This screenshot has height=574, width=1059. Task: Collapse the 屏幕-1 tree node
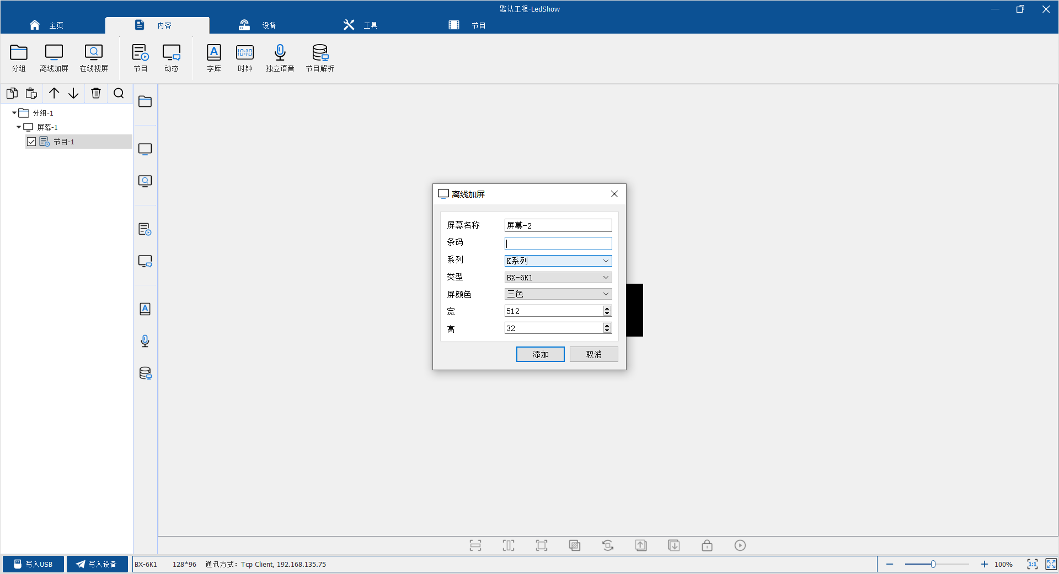(x=19, y=127)
